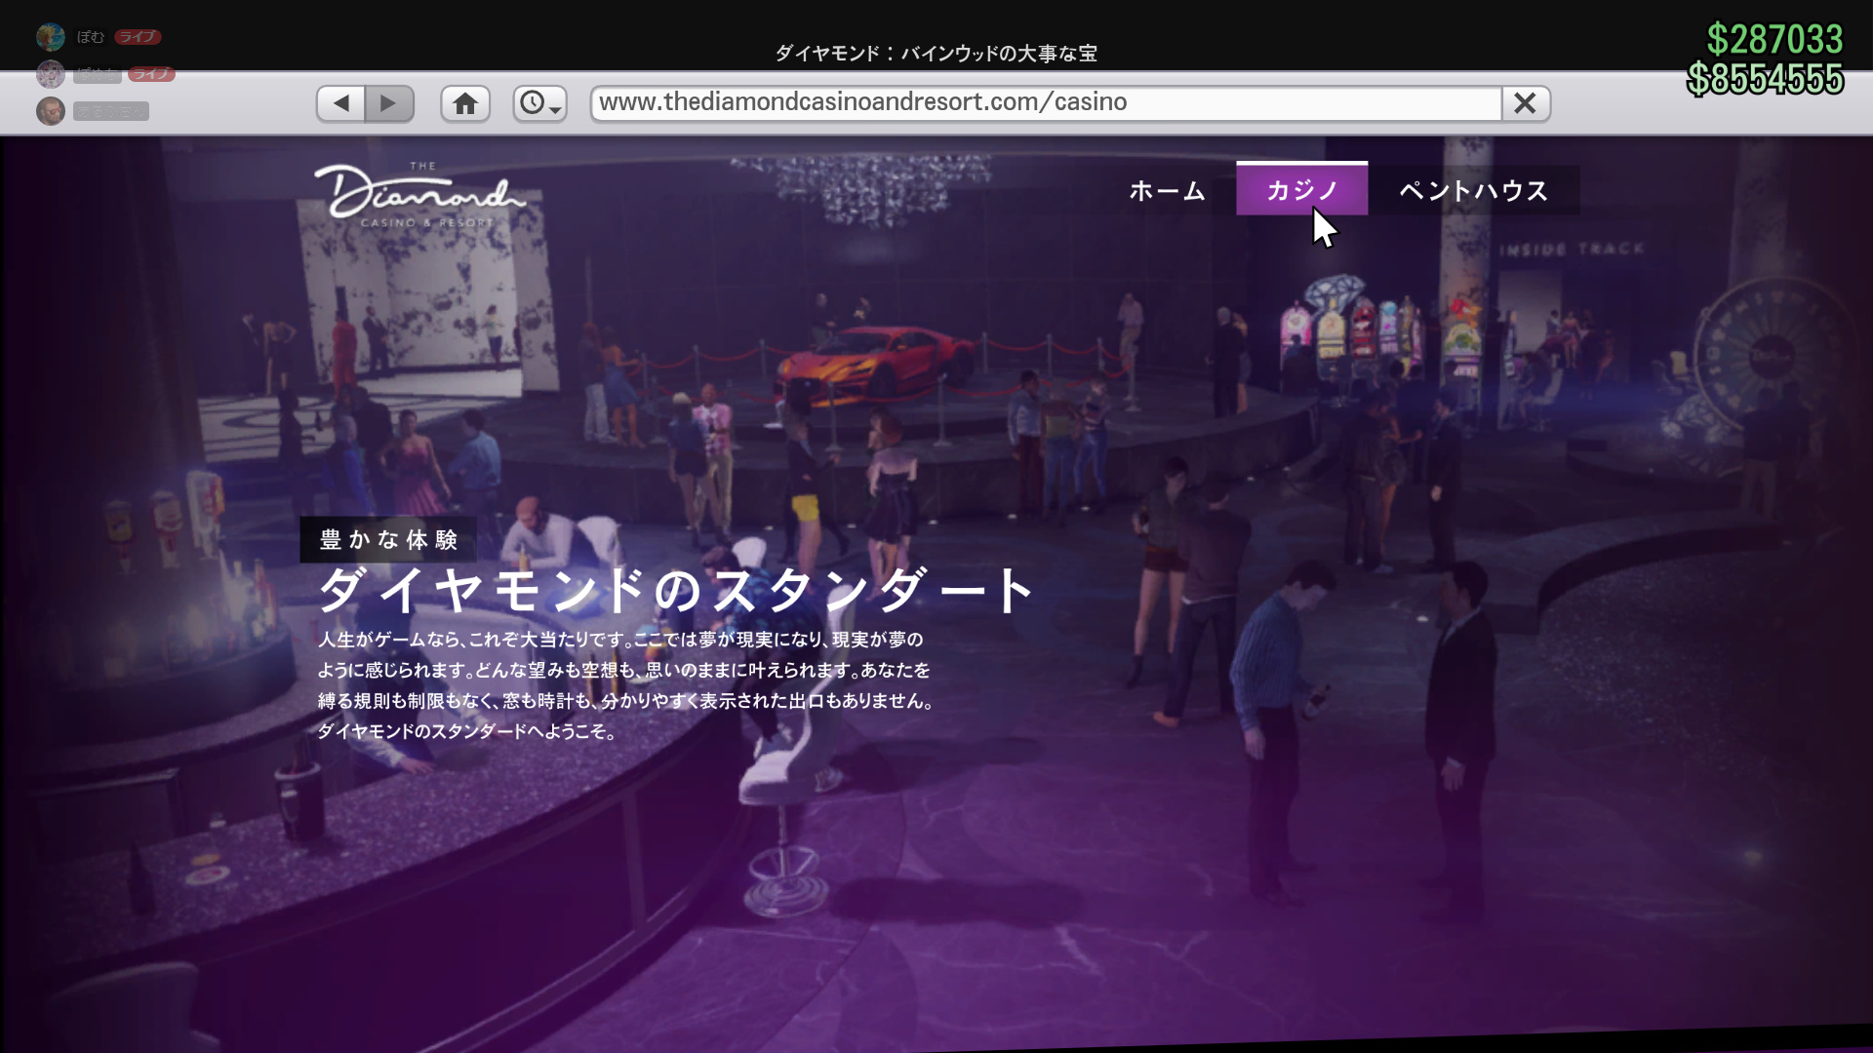Viewport: 1873px width, 1053px height.
Task: Open the browser home page icon
Action: pos(465,103)
